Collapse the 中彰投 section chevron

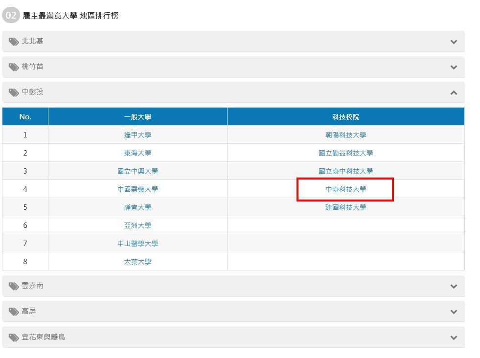tap(454, 92)
